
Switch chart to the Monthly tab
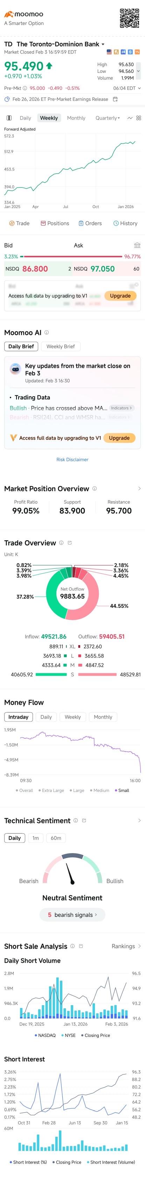76,118
